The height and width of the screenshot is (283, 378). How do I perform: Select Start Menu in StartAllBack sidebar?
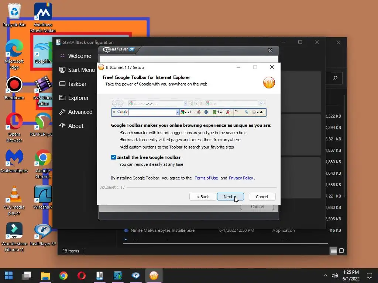pyautogui.click(x=77, y=70)
